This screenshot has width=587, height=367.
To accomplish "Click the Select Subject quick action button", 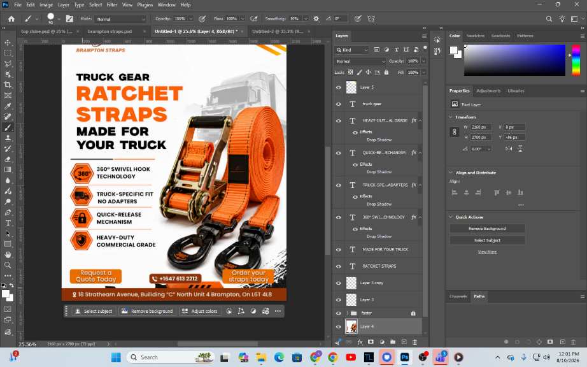I will (487, 240).
